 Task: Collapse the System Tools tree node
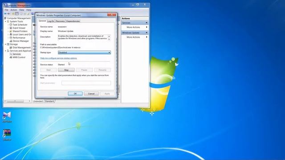(5, 21)
